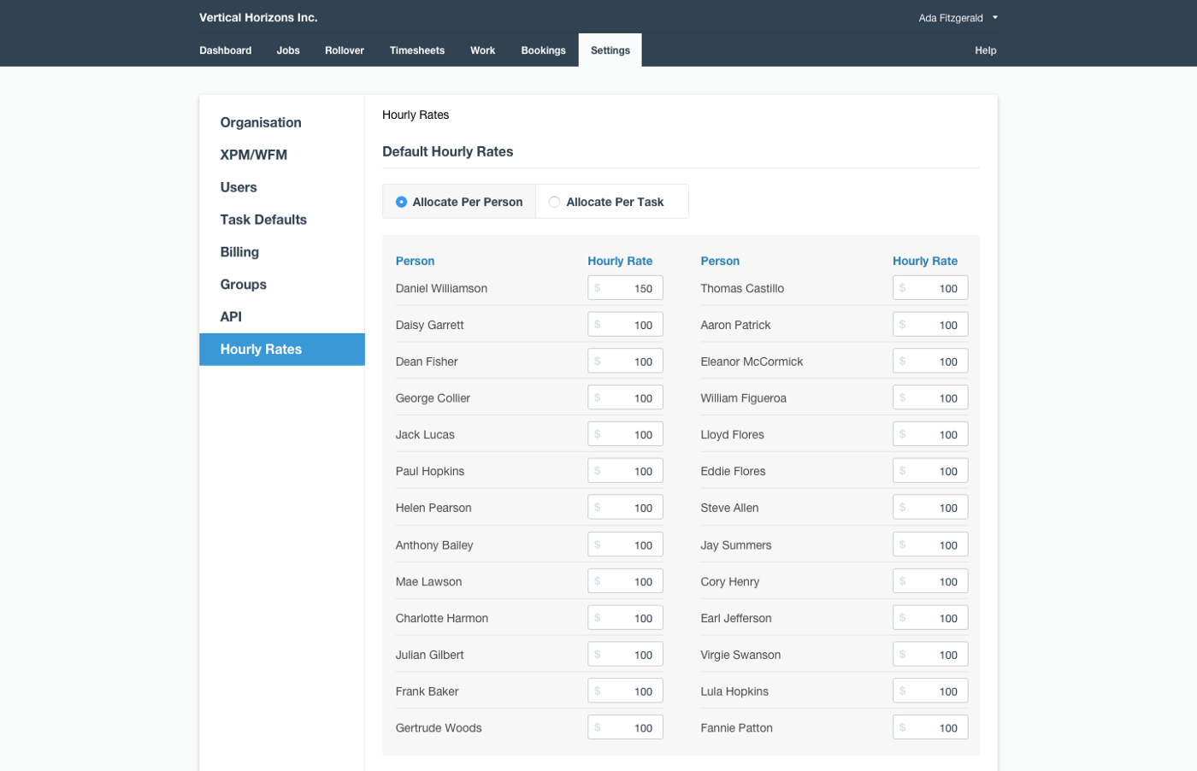The image size is (1197, 771).
Task: Click the Vertical Horizons Inc. company name
Action: (258, 18)
